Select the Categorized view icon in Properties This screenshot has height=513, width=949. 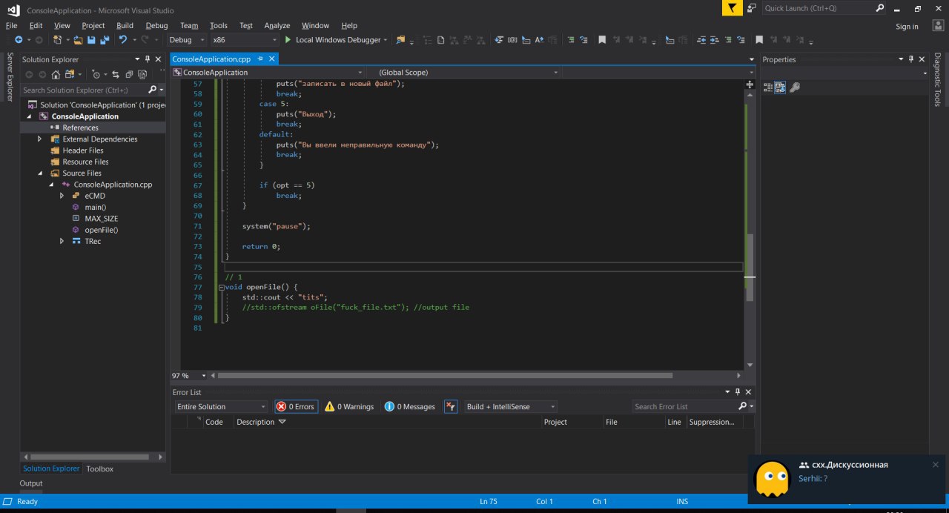[x=767, y=87]
